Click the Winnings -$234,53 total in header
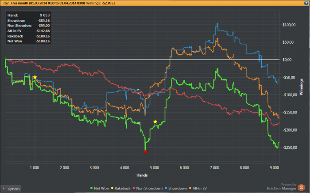The image size is (310, 193). point(101,3)
